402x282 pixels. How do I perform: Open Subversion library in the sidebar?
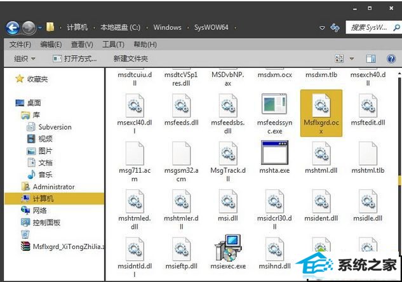(55, 126)
